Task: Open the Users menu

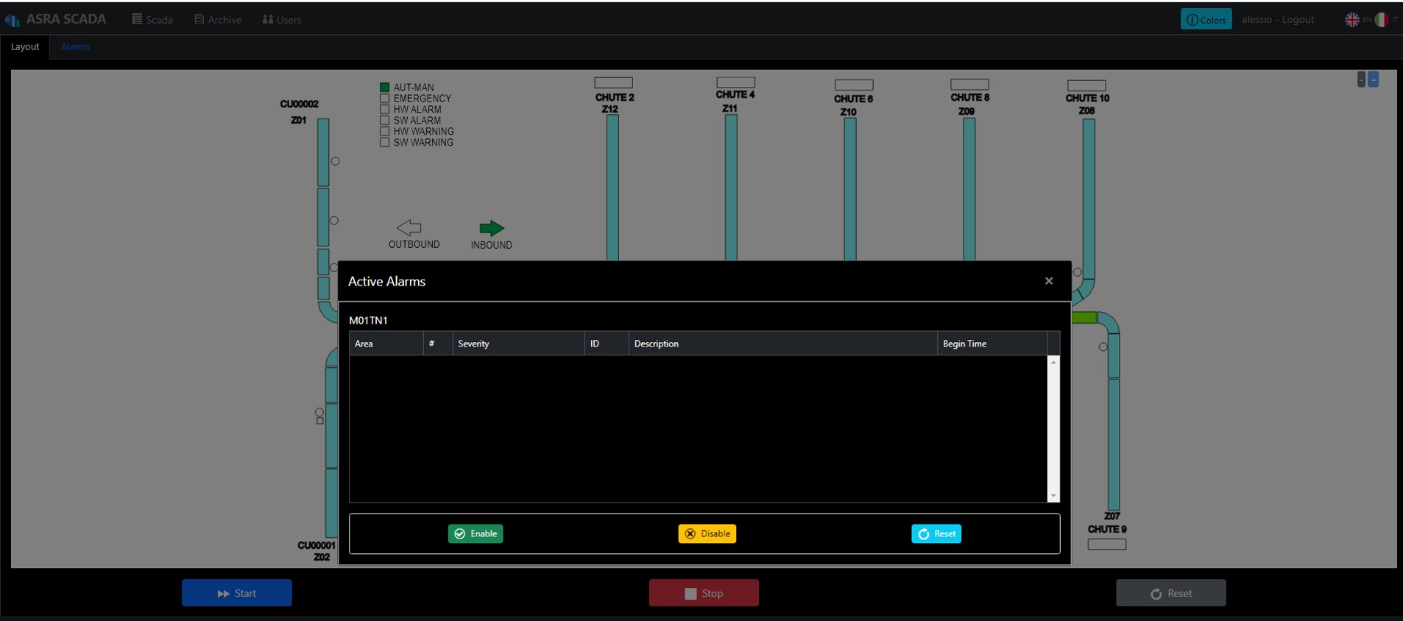Action: pos(282,19)
